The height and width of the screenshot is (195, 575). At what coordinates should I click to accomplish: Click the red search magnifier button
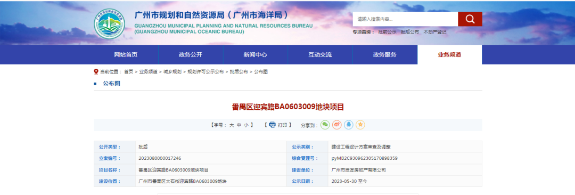tap(470, 19)
